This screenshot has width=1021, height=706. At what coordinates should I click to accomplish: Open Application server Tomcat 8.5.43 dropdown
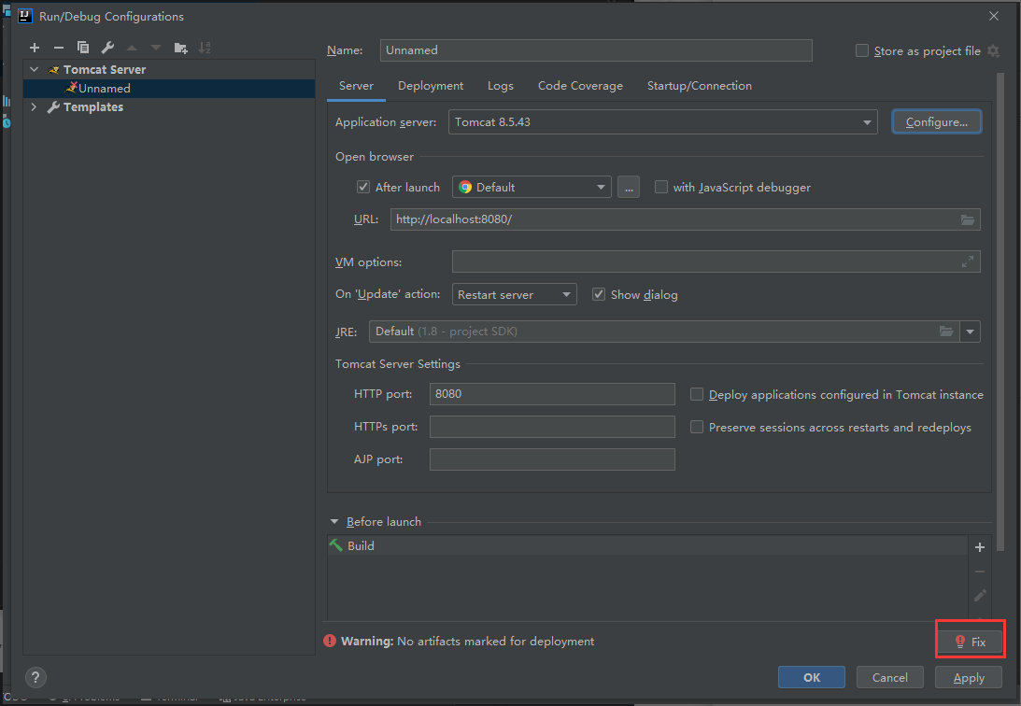tap(663, 122)
